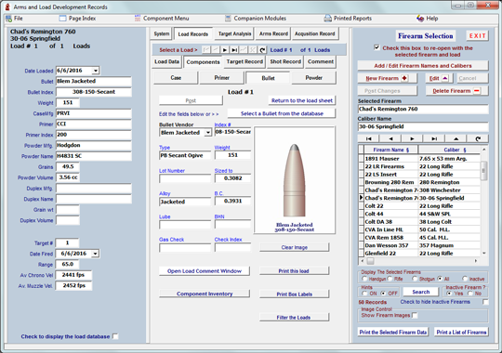
Task: Jump to the last firearm record
Action: point(434,138)
